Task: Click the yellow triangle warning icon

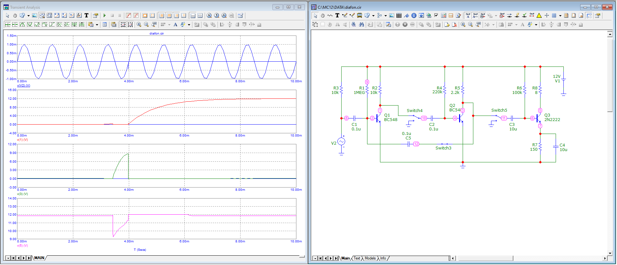Action: pyautogui.click(x=539, y=15)
